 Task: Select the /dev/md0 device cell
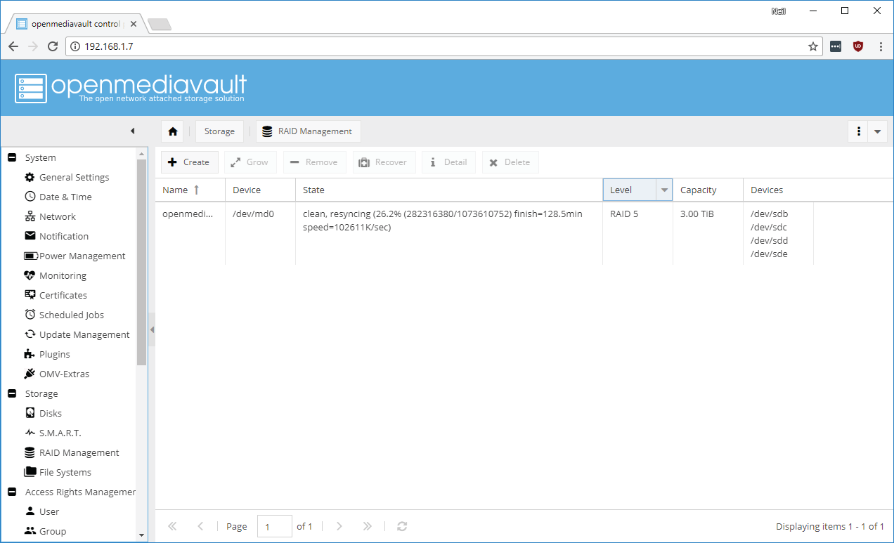[x=260, y=233]
